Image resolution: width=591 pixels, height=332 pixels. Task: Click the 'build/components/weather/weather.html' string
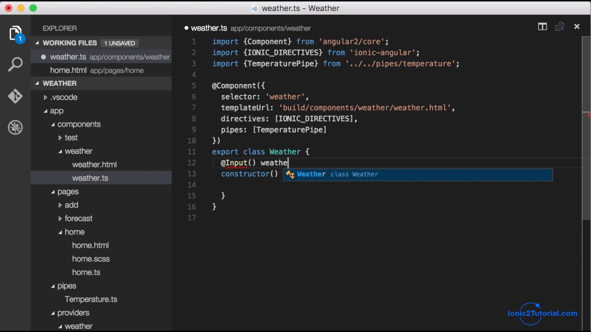coord(365,107)
